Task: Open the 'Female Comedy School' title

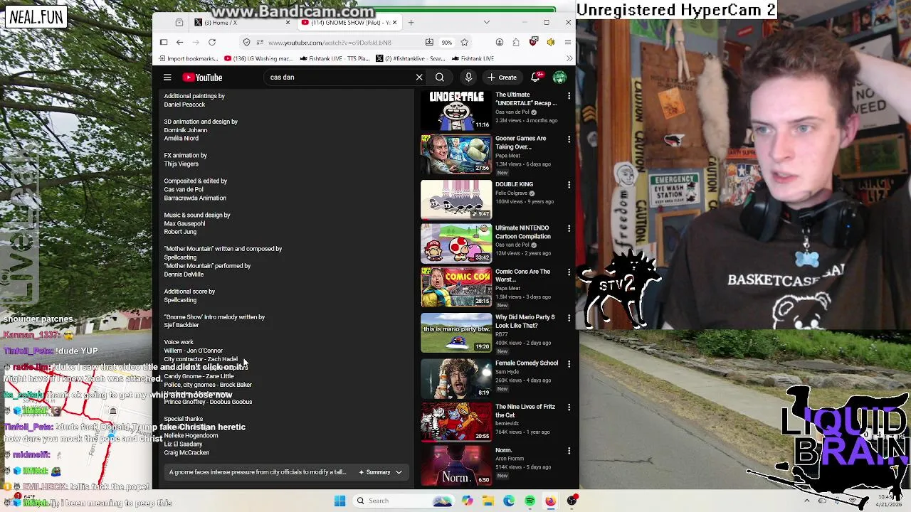Action: pos(527,363)
